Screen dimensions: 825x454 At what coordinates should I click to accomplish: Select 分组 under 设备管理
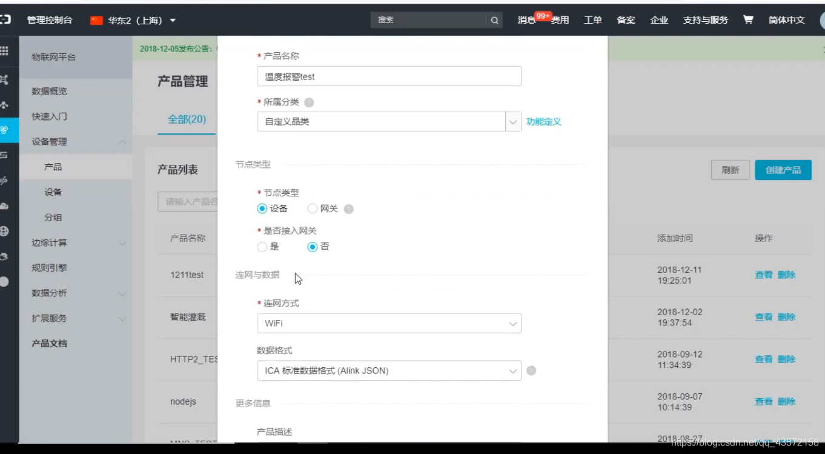[53, 218]
